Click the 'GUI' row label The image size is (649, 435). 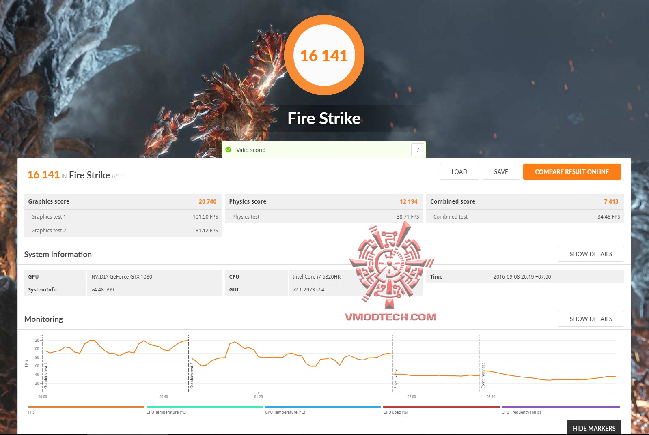[x=234, y=290]
